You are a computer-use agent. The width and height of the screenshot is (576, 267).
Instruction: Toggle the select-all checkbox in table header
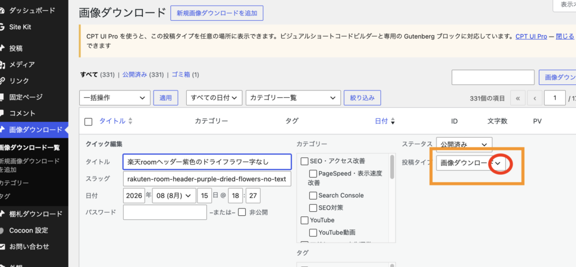pos(88,121)
